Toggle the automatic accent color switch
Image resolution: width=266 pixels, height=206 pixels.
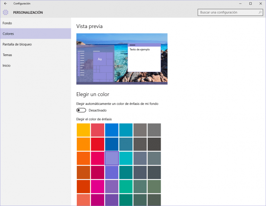point(81,110)
